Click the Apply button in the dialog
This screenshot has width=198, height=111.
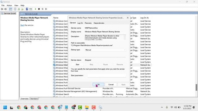pos(123,84)
